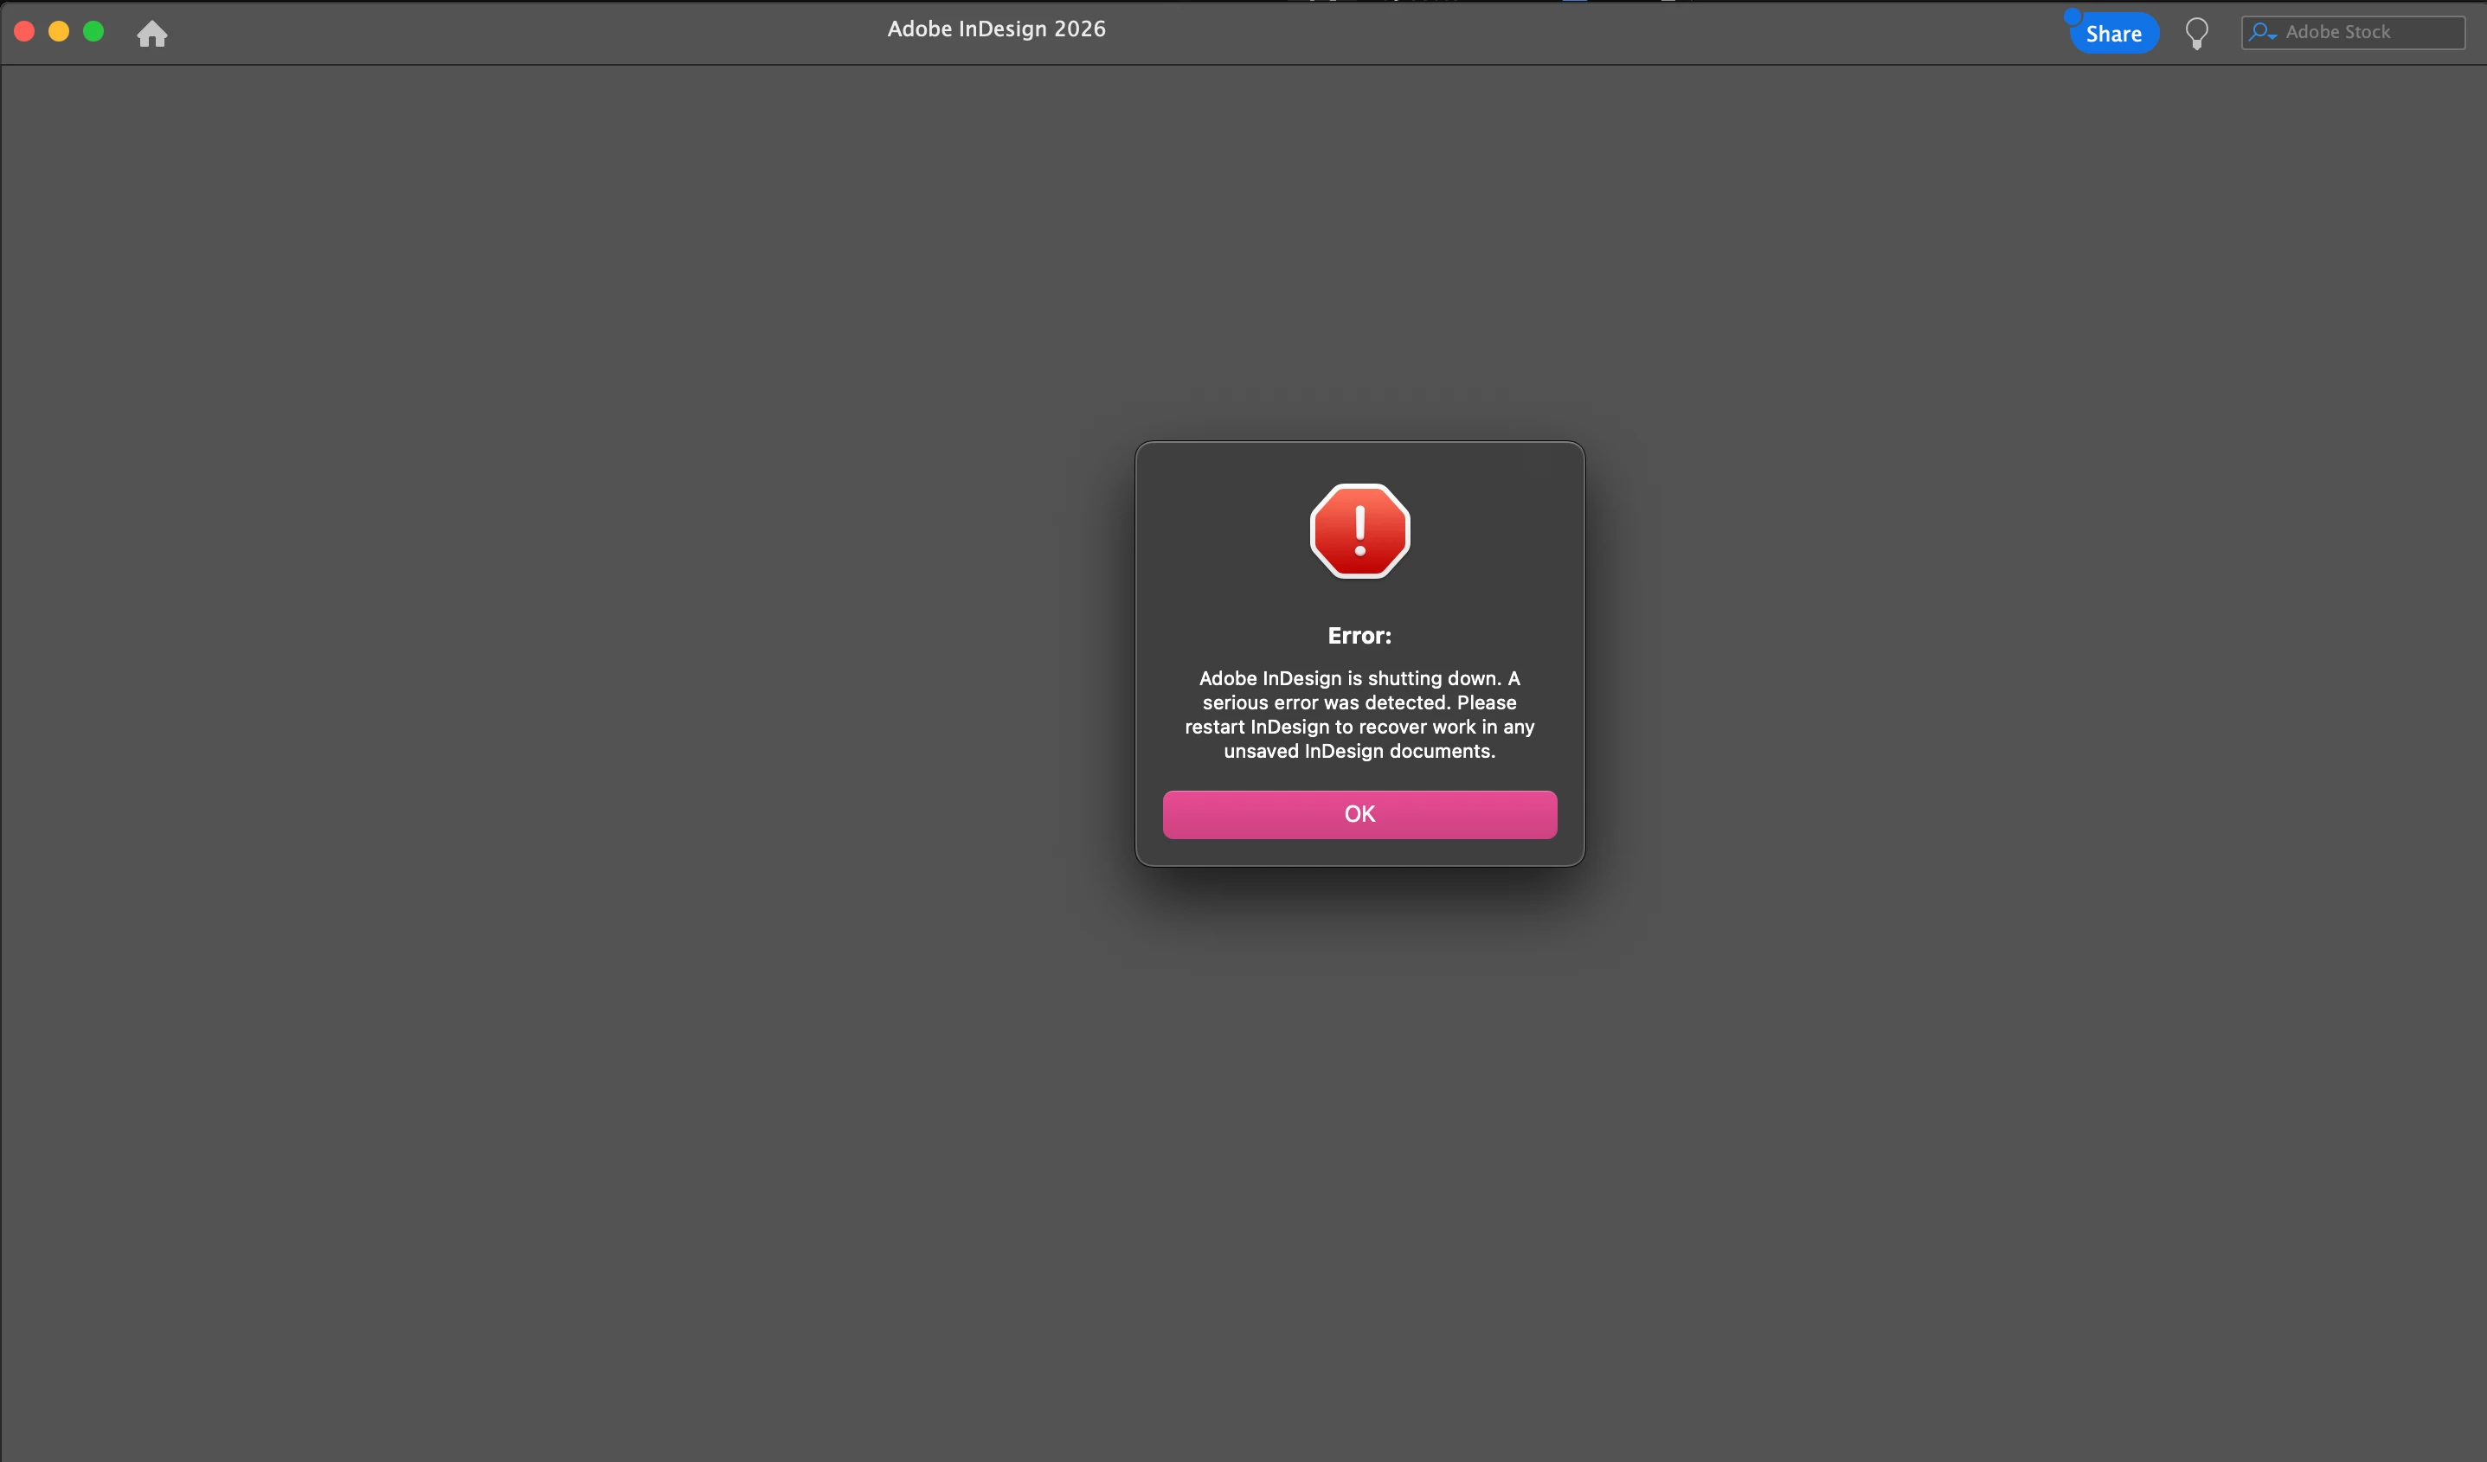Open the lightbulb Discover icon
Viewport: 2487px width, 1462px height.
(2197, 34)
